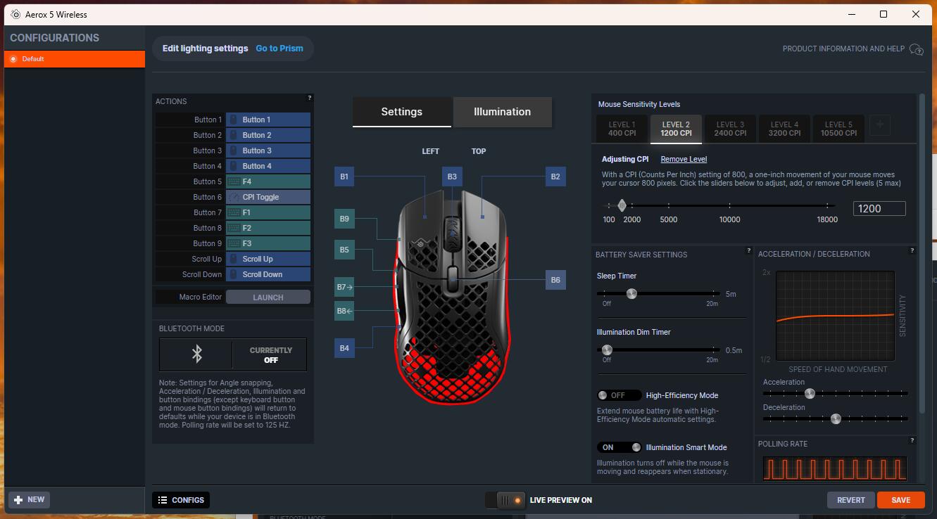Screen dimensions: 937x519
Task: Click help icon for Acceleration / Deceleration
Action: (912, 250)
